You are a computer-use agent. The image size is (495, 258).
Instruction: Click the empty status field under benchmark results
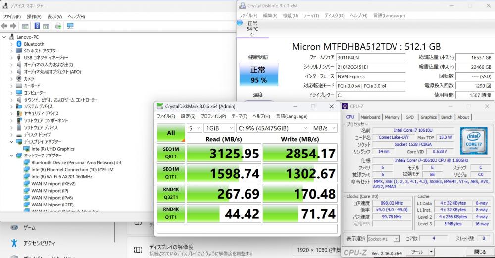point(247,229)
